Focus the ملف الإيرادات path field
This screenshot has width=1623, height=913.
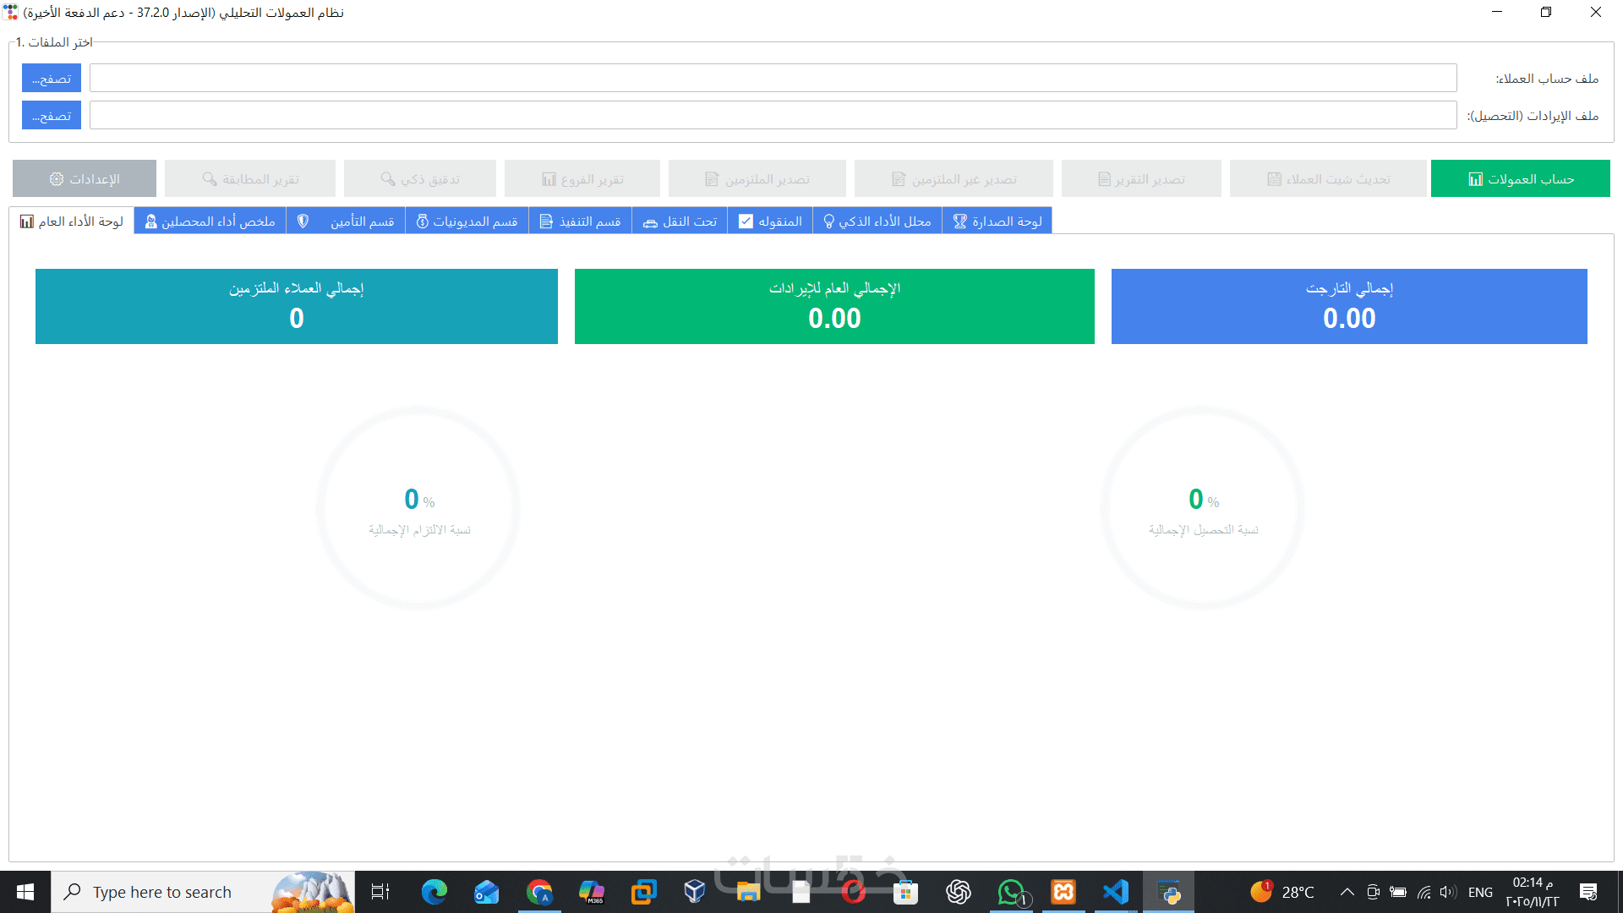pos(773,116)
